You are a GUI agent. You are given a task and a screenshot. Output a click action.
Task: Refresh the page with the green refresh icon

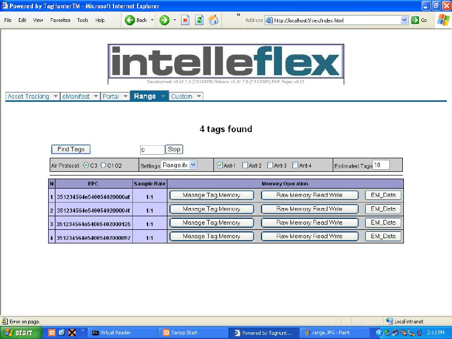click(199, 20)
